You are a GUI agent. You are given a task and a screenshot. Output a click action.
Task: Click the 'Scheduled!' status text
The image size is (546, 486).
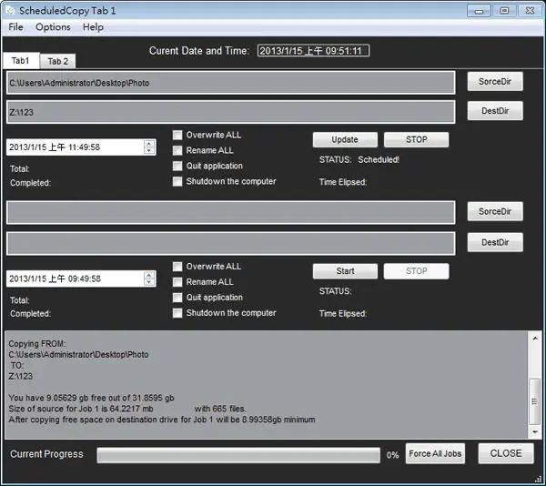379,159
